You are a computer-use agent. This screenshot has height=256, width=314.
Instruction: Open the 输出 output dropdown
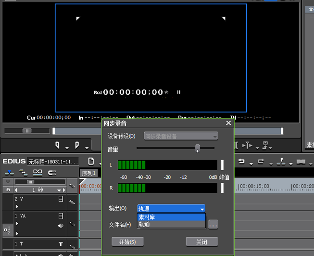click(171, 209)
